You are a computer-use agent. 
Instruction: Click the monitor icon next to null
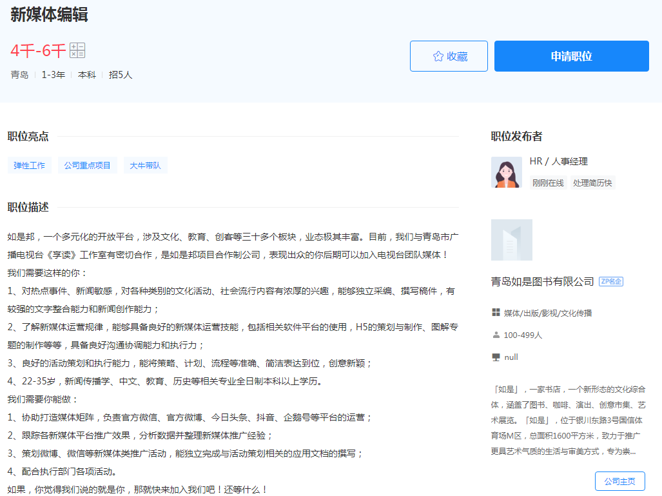[496, 357]
